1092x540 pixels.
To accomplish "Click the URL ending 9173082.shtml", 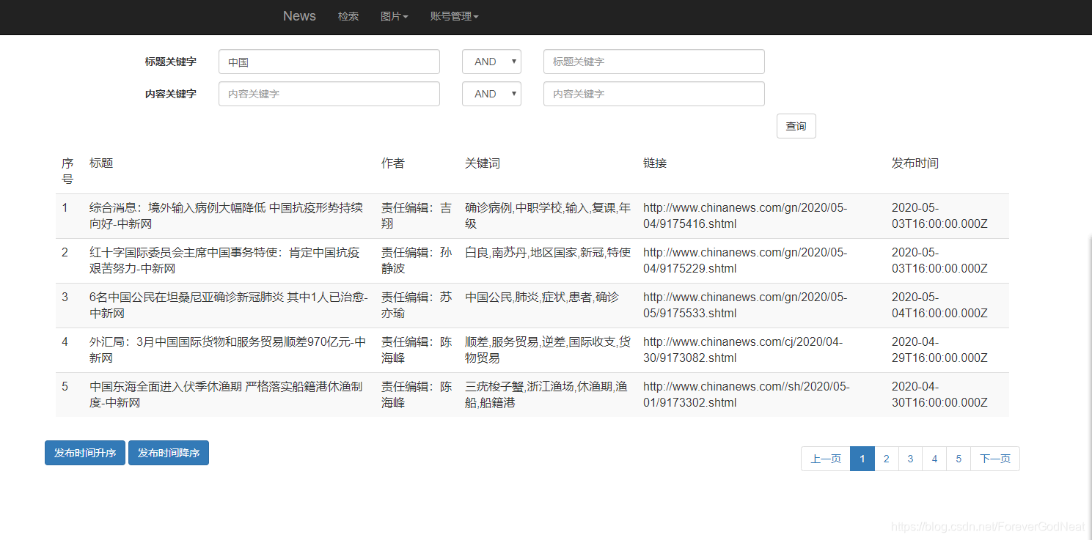I will tap(743, 349).
